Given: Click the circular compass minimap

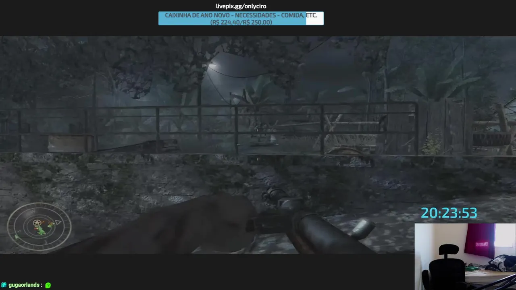Looking at the screenshot, I should tap(39, 226).
